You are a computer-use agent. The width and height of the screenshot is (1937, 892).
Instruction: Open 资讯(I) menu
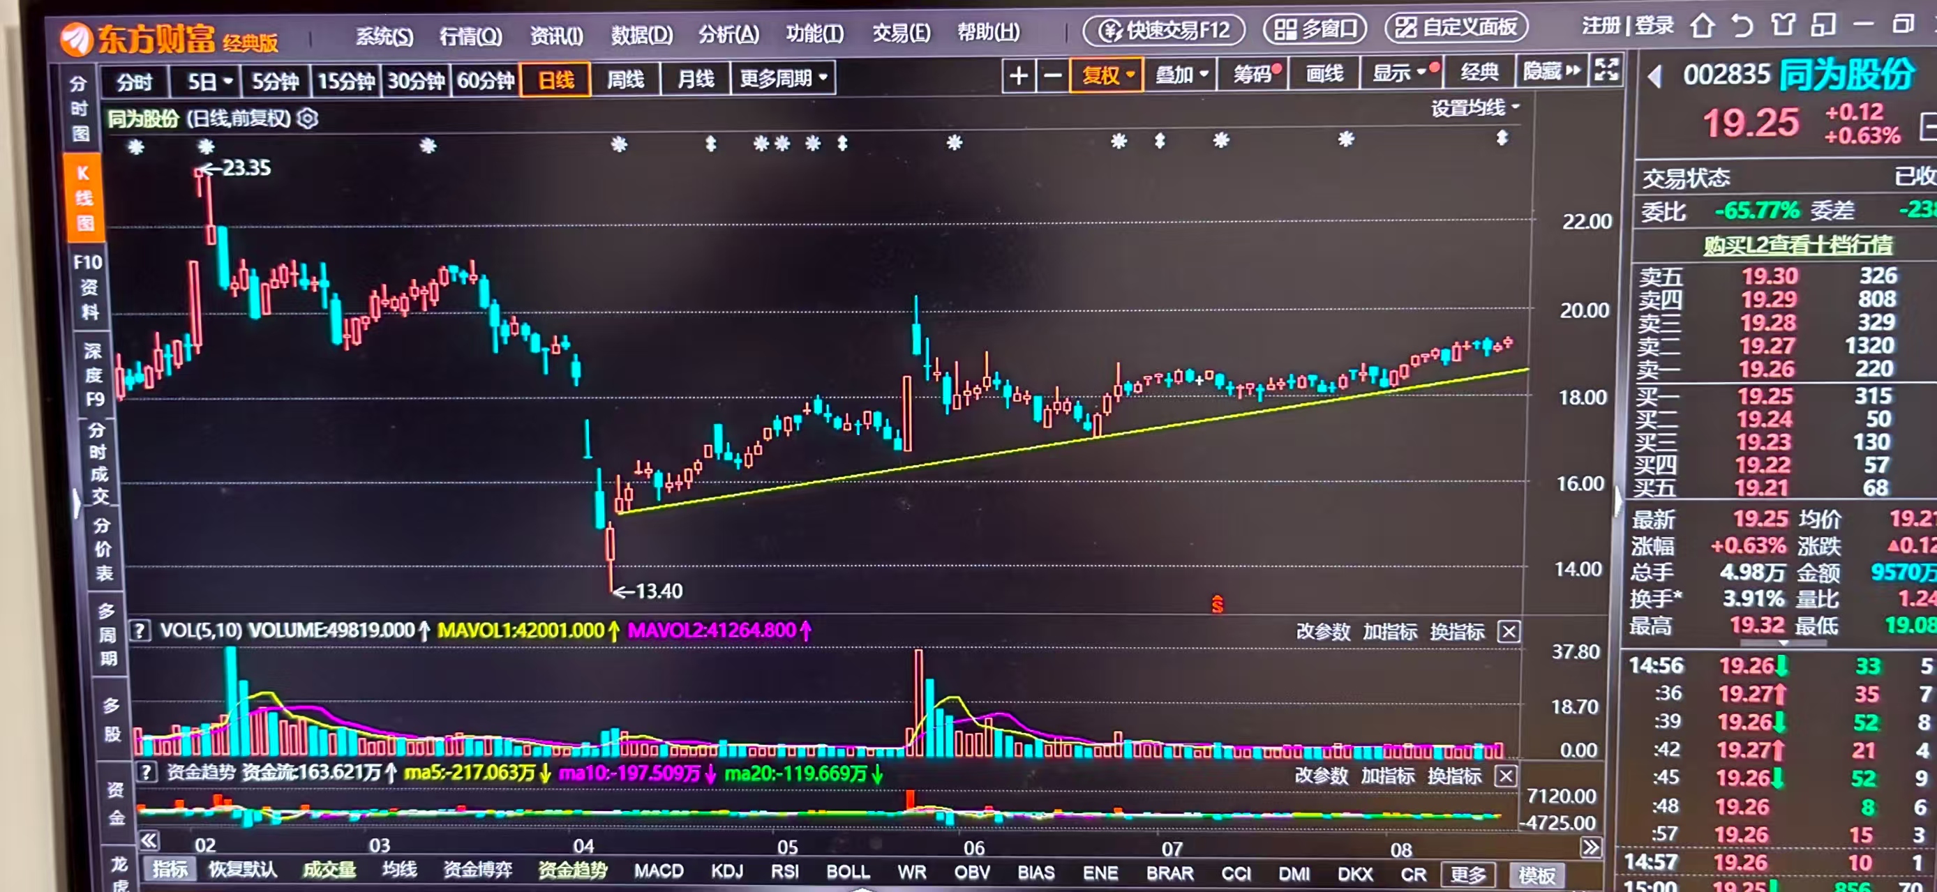pyautogui.click(x=556, y=36)
